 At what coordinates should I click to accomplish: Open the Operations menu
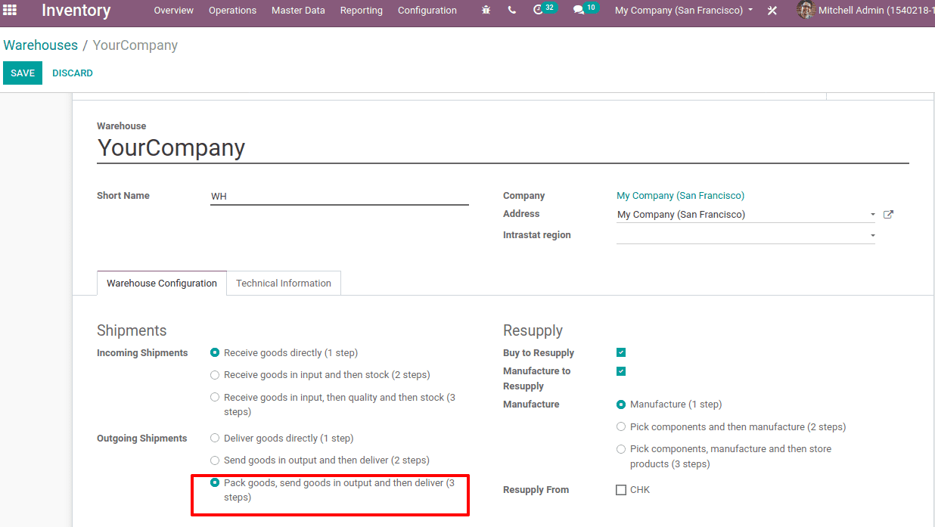[232, 11]
